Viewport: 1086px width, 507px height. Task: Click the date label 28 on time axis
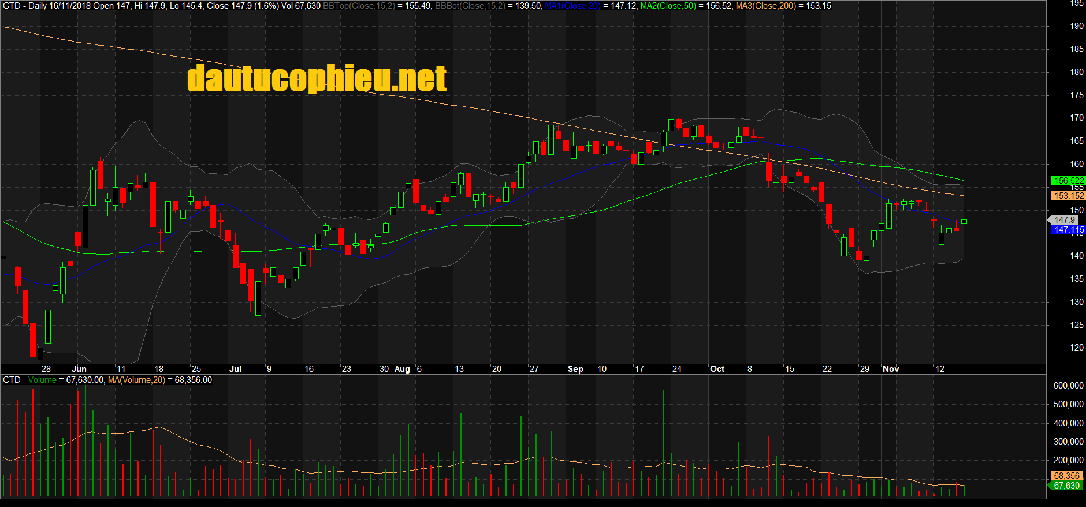46,369
